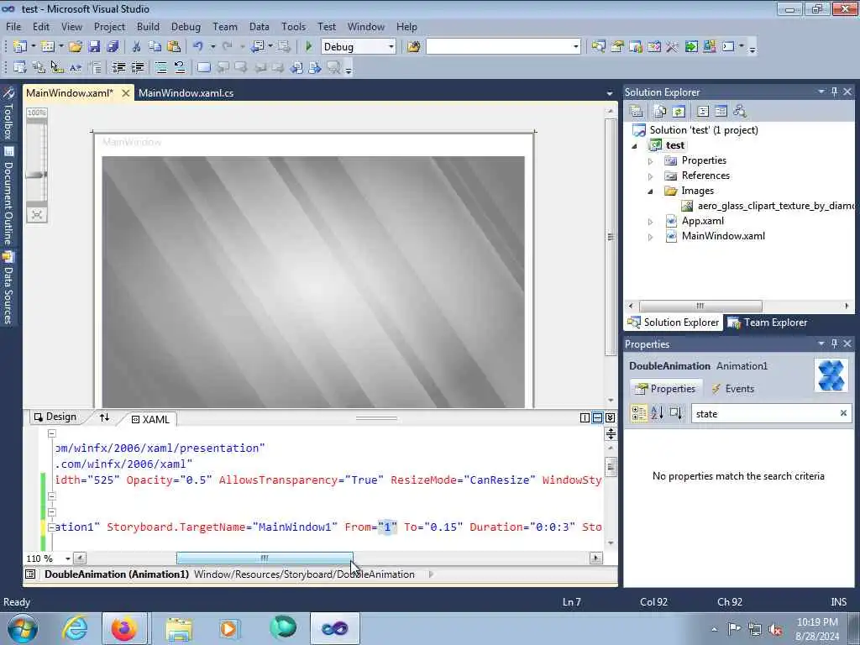860x645 pixels.
Task: Open Firefox from the taskbar
Action: 124,628
